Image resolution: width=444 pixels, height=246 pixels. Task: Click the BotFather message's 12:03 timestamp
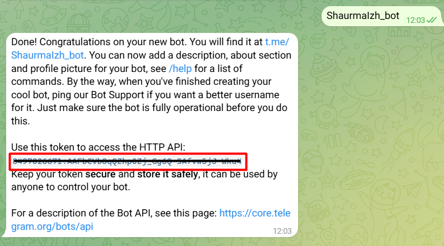(x=282, y=231)
